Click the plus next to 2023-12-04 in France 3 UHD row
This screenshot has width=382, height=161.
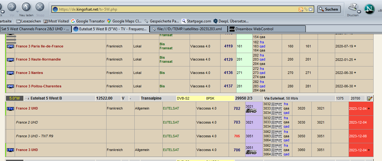[369, 150]
